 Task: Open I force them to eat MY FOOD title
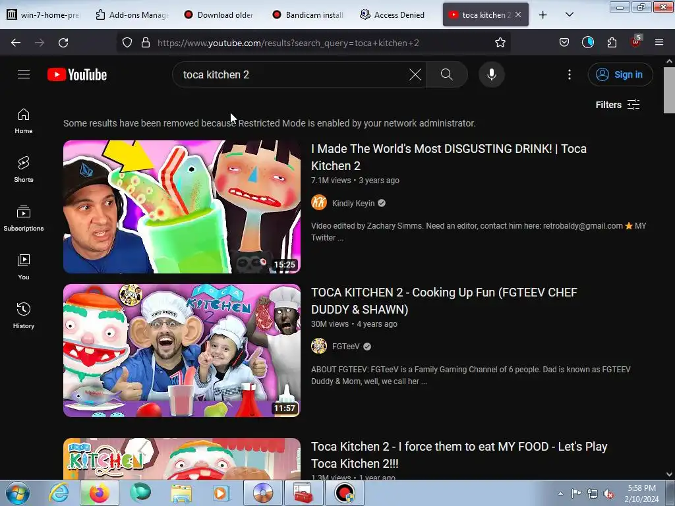459,455
